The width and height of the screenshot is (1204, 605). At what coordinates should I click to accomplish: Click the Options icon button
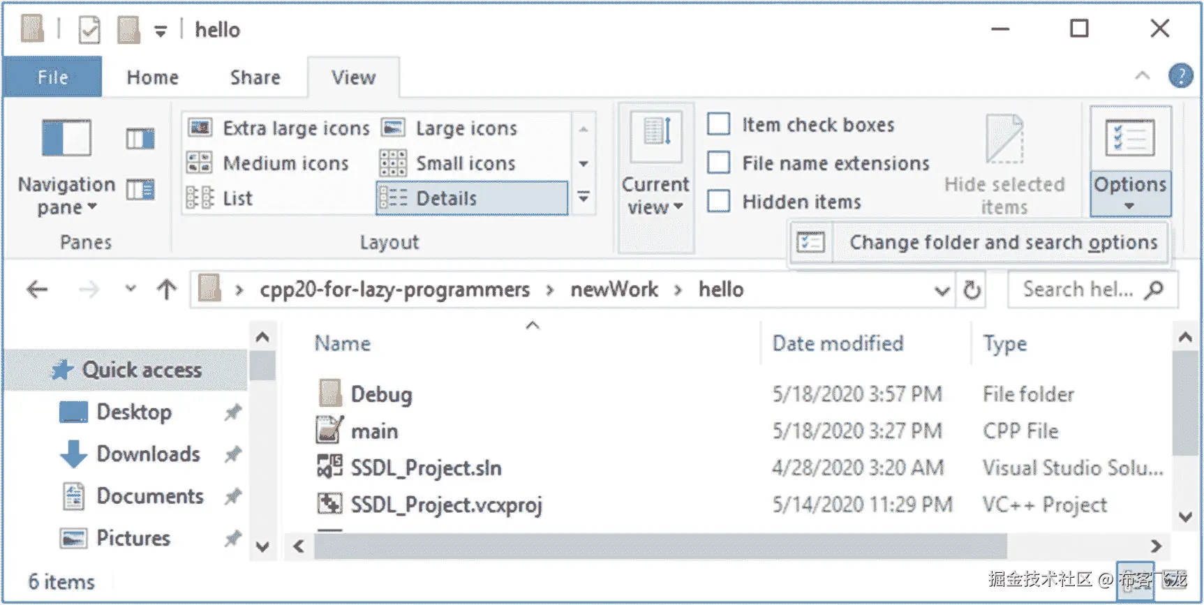pyautogui.click(x=1130, y=139)
